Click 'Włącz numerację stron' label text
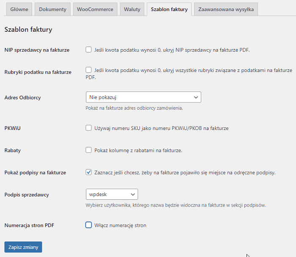Screen dimensions: 296x257 tap(121, 225)
